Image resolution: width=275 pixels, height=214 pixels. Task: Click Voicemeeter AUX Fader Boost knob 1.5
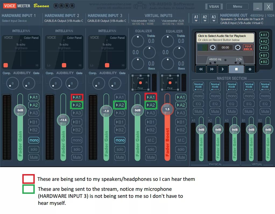(167, 109)
